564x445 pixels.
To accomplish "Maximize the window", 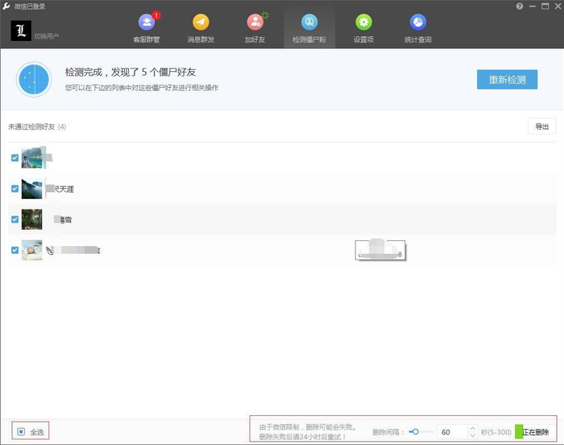I will pos(545,6).
